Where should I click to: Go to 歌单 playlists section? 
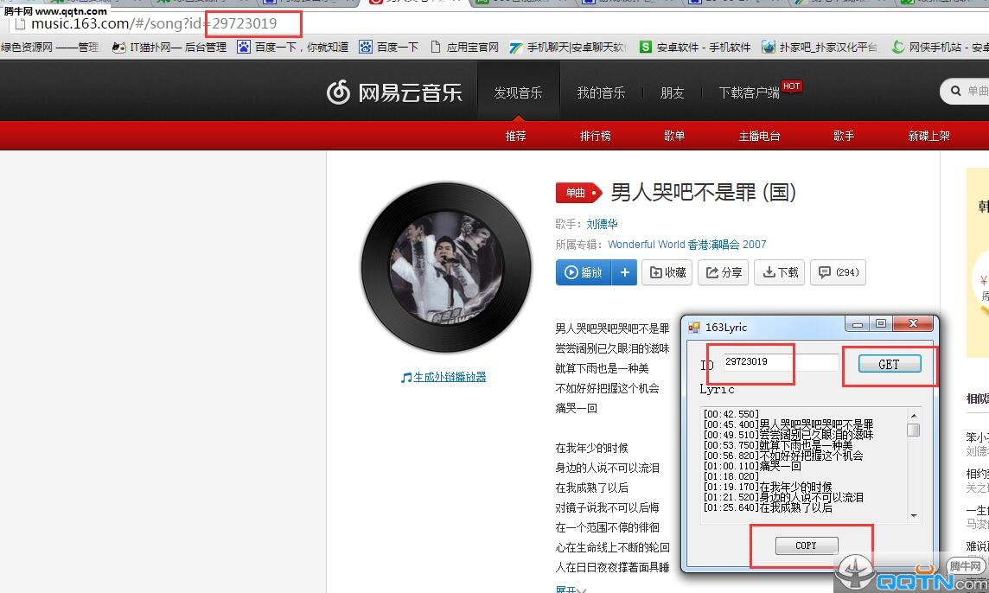(674, 136)
